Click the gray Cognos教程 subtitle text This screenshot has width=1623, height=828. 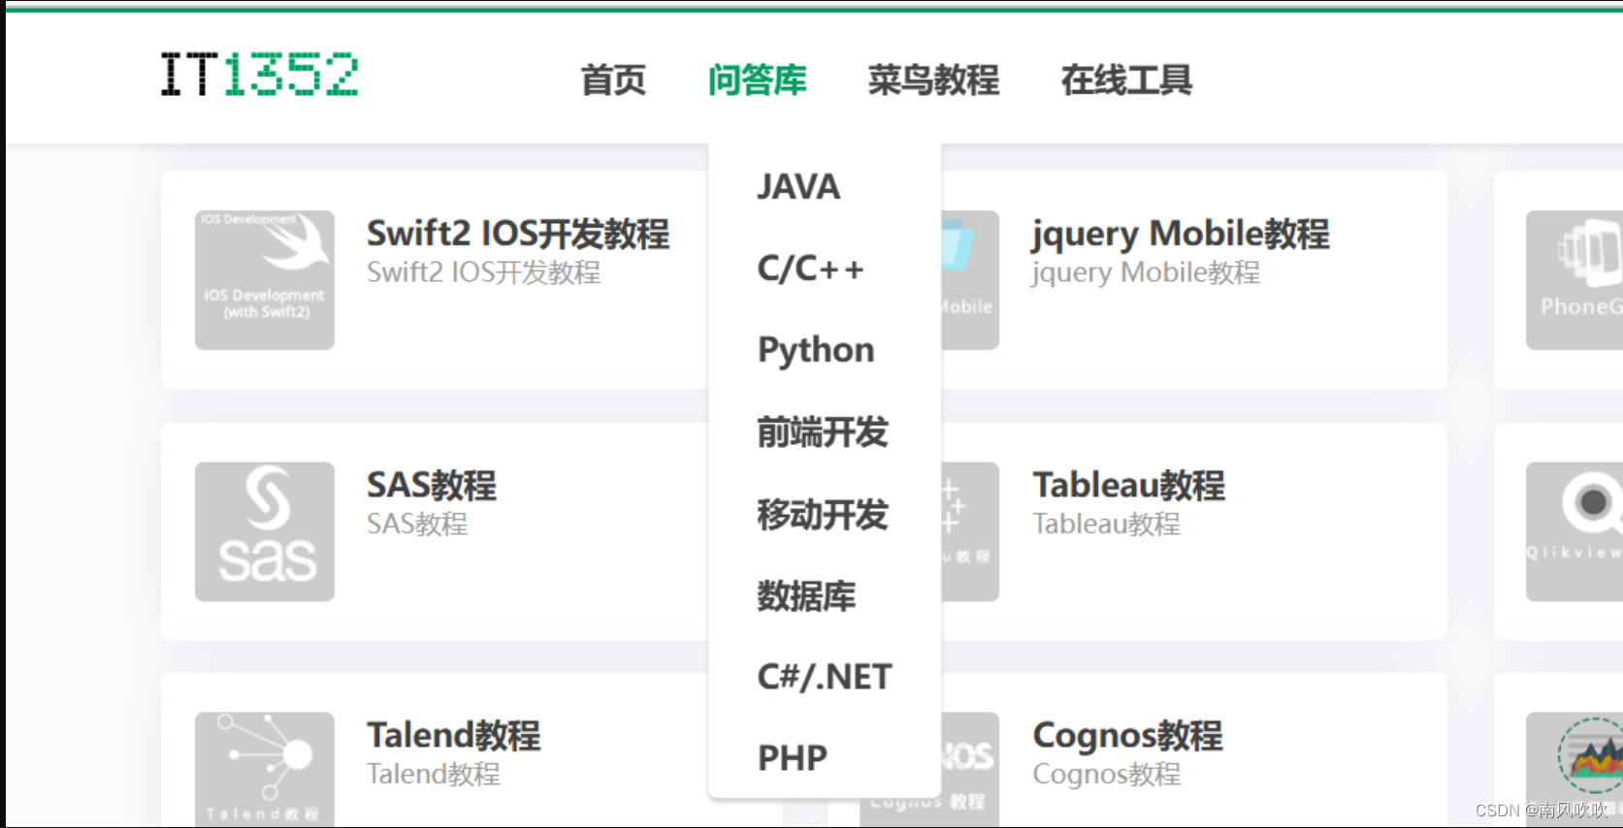(1106, 775)
